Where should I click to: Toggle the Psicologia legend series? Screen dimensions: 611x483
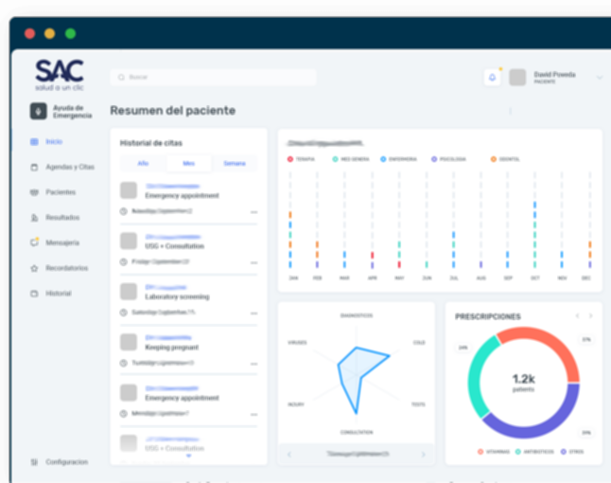click(447, 159)
